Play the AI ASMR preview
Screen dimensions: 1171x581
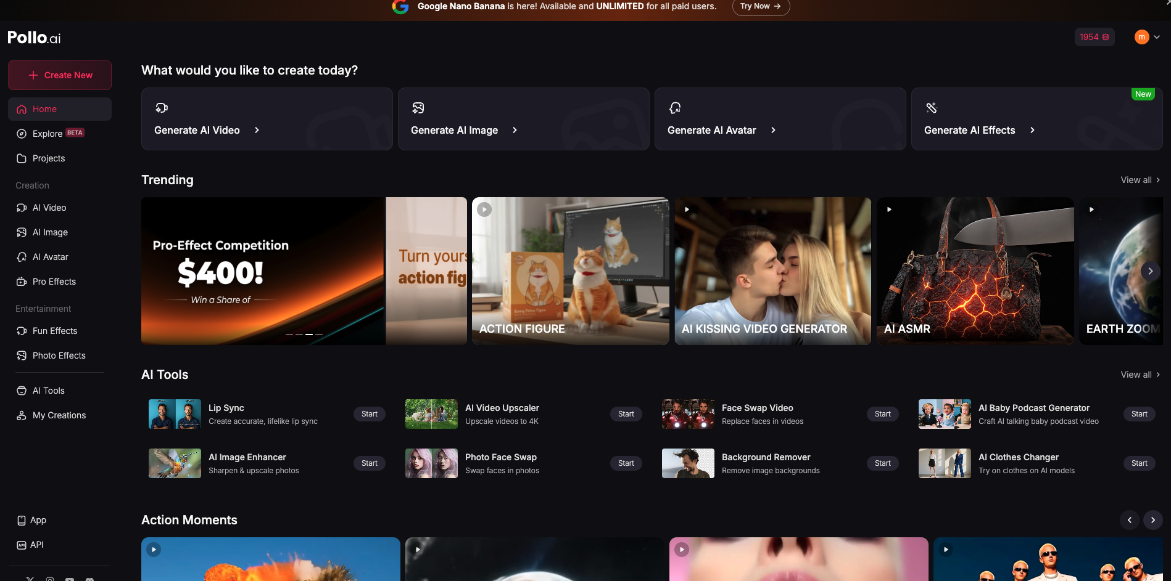[889, 209]
